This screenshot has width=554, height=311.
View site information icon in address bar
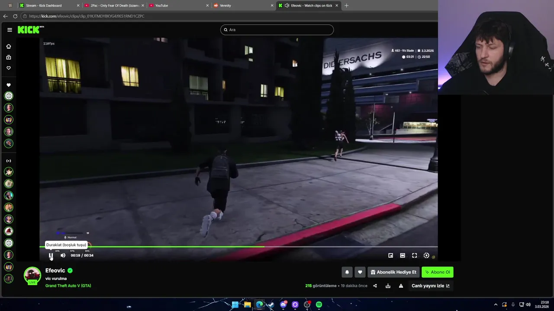(x=25, y=16)
